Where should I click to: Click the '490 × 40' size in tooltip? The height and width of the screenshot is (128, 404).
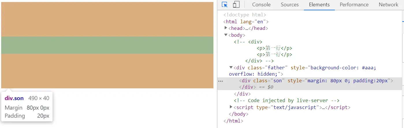(39, 98)
